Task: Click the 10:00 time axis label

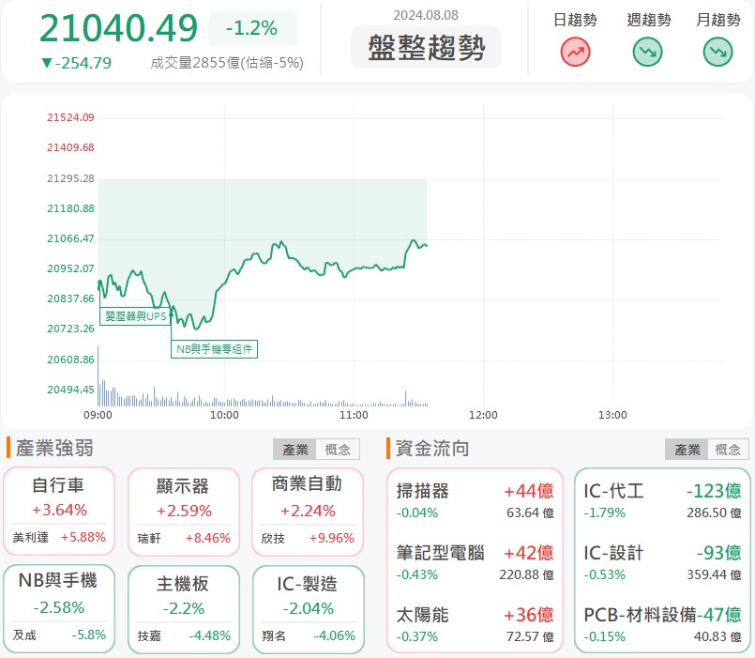Action: [224, 415]
